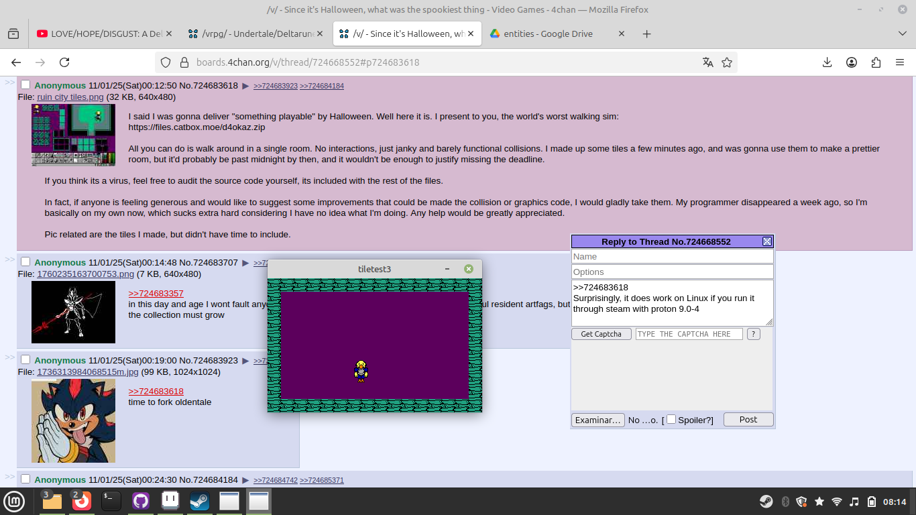The image size is (916, 515).
Task: Open a new browser tab
Action: point(646,34)
